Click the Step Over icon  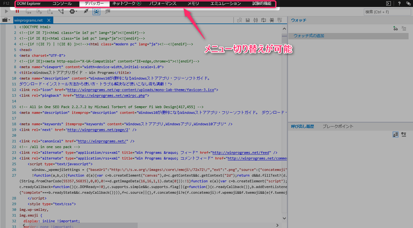[x=39, y=12]
